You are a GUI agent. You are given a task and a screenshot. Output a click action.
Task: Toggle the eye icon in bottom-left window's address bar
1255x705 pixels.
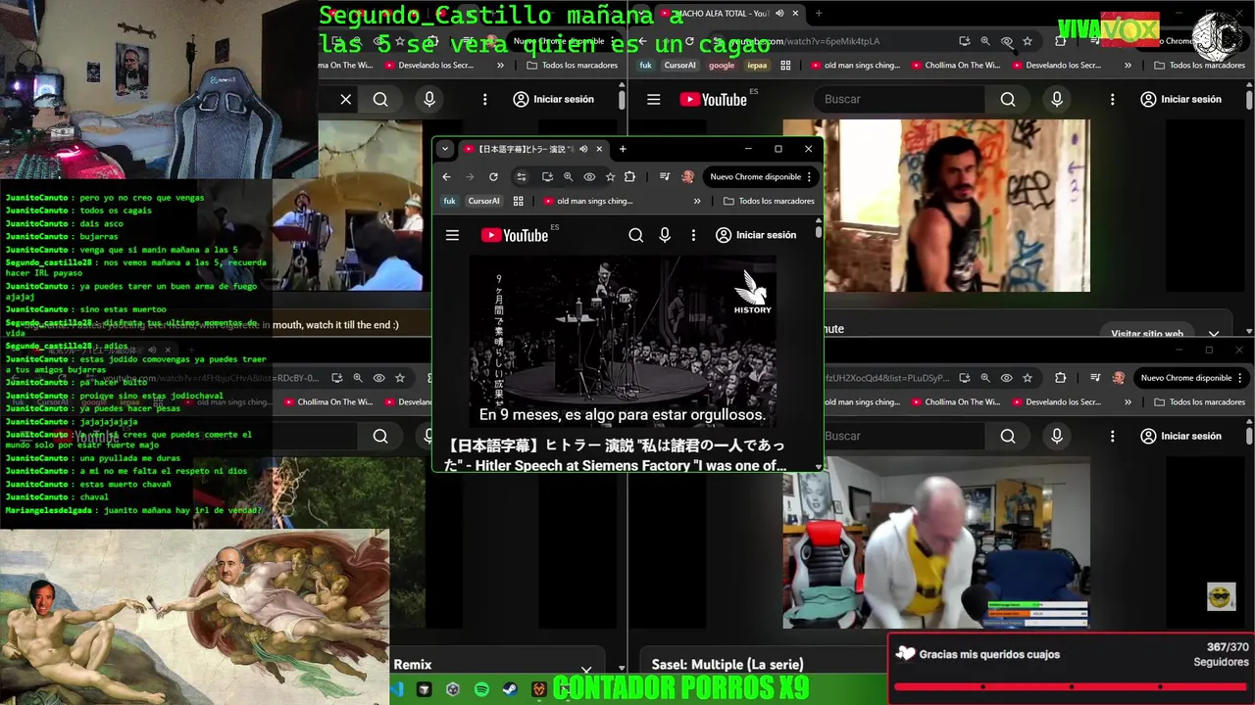pos(378,378)
